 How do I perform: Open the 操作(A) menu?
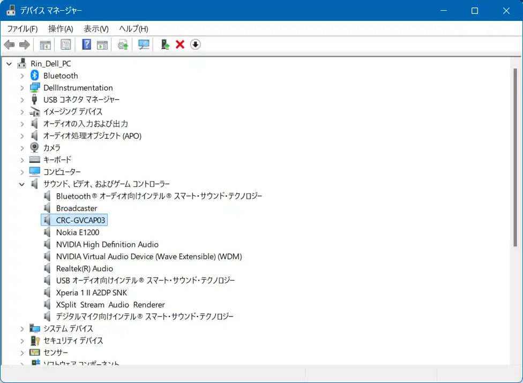coord(61,29)
